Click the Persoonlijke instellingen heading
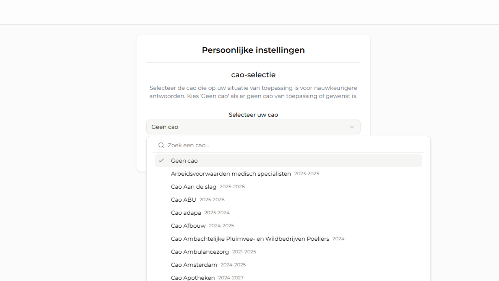This screenshot has height=281, width=499. [253, 50]
